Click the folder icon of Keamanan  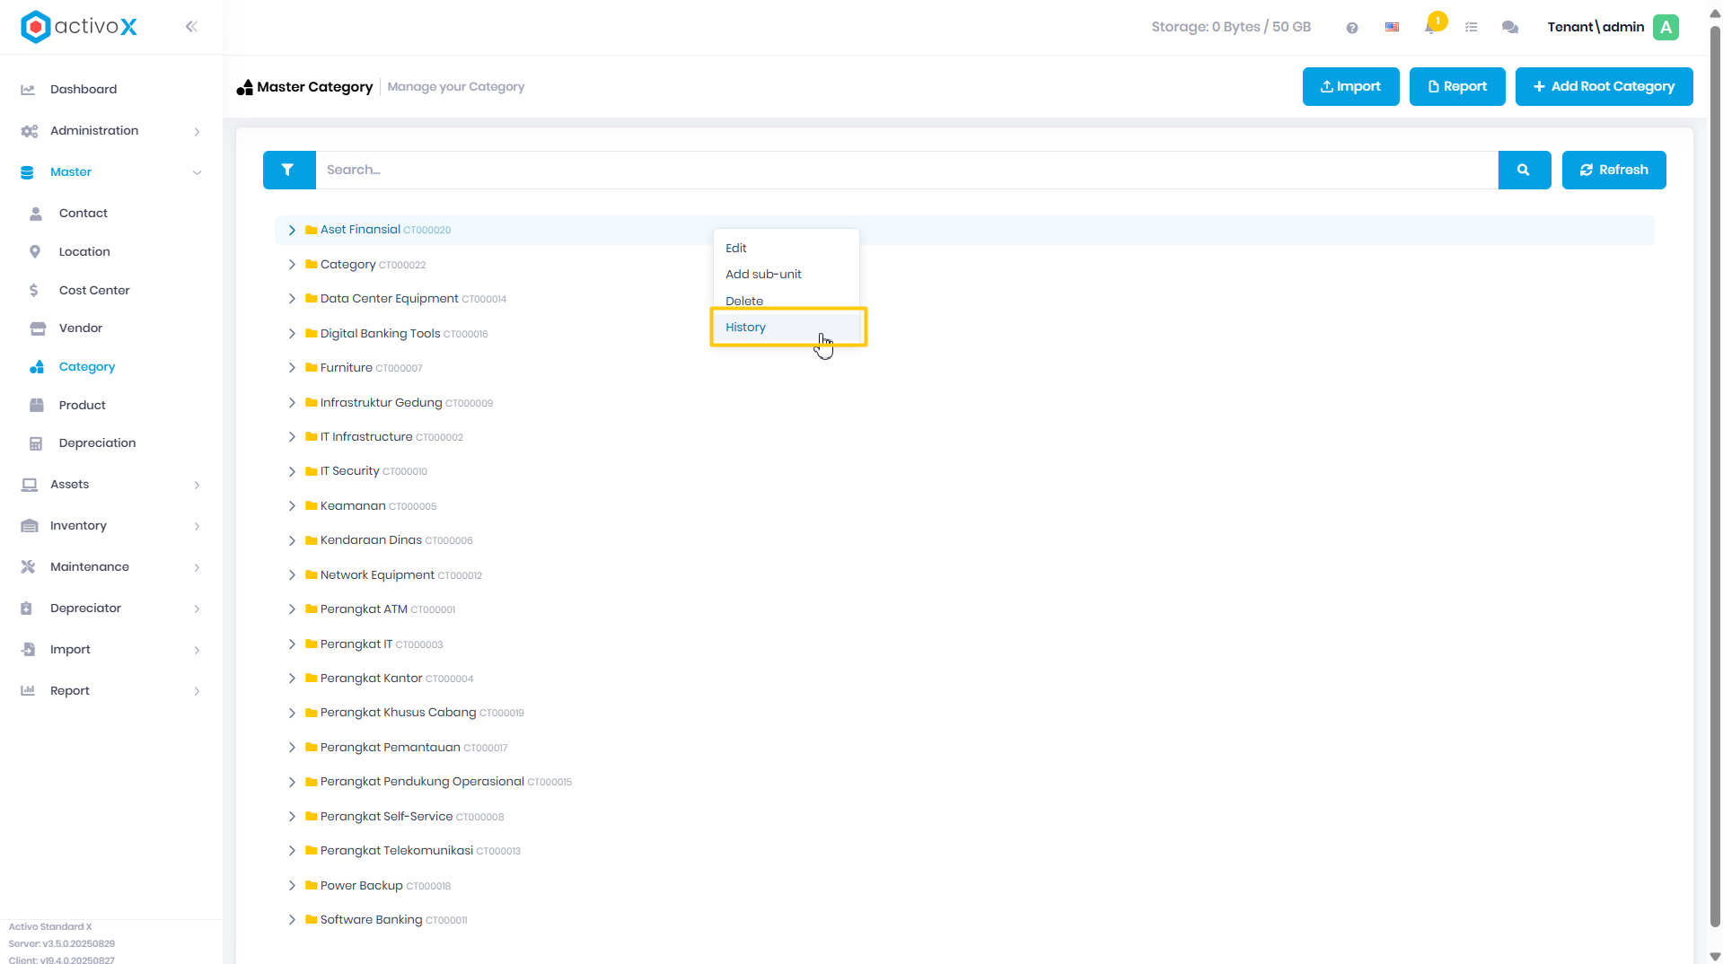[x=311, y=506]
